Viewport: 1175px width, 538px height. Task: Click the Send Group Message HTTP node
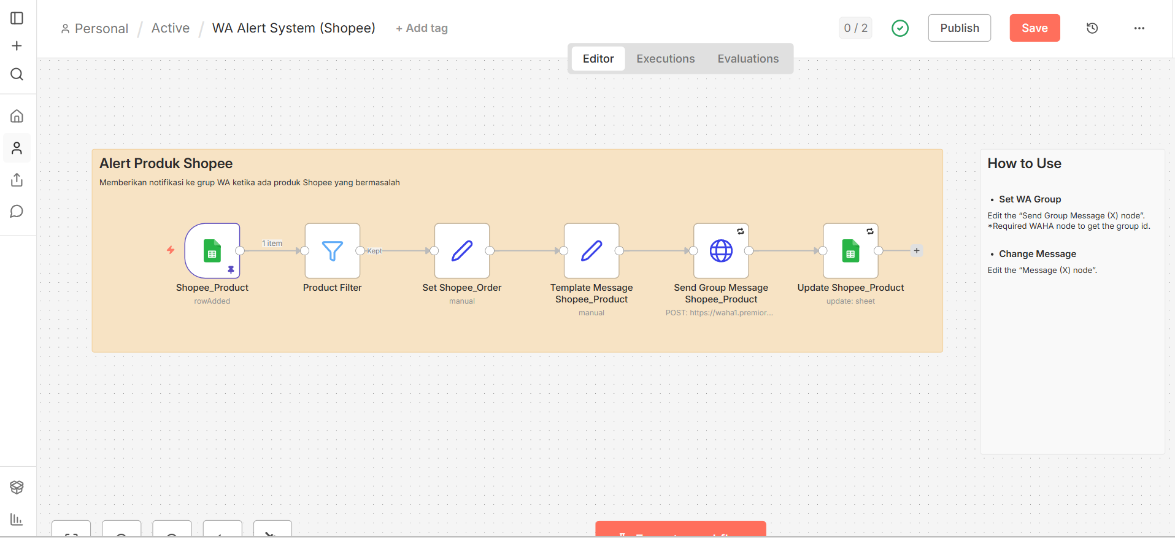[x=720, y=251]
